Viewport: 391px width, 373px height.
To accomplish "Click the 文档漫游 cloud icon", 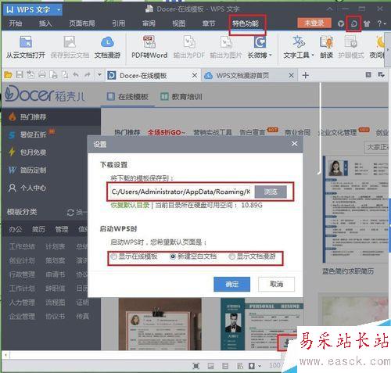I will click(107, 41).
